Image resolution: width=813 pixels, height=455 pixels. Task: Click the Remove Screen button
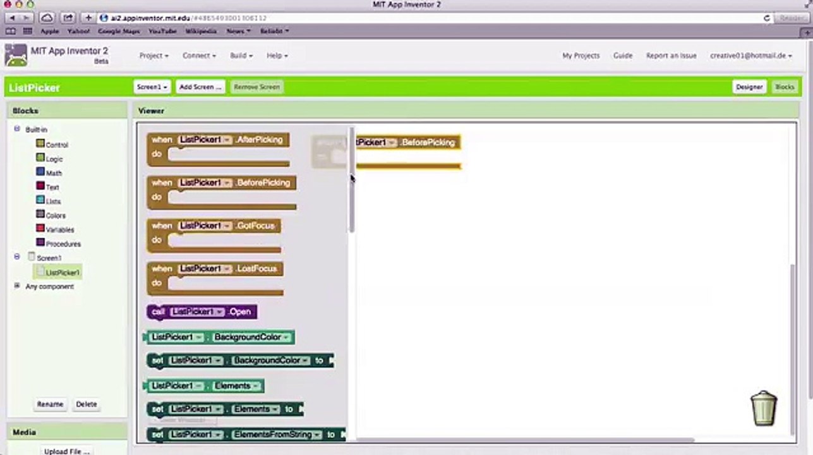click(256, 87)
